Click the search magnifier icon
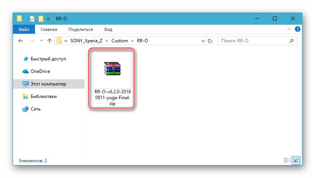Image resolution: width=315 pixels, height=178 pixels. coord(291,41)
